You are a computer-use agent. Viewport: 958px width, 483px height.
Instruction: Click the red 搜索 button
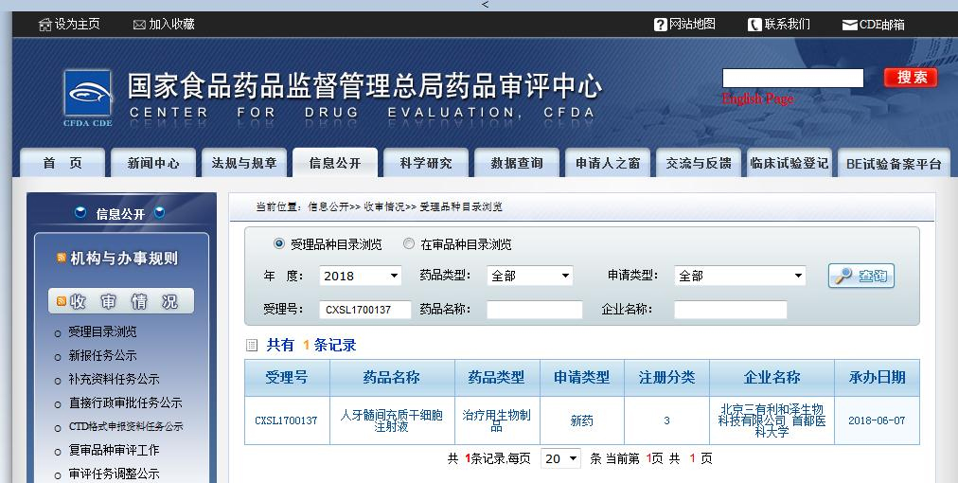[911, 78]
